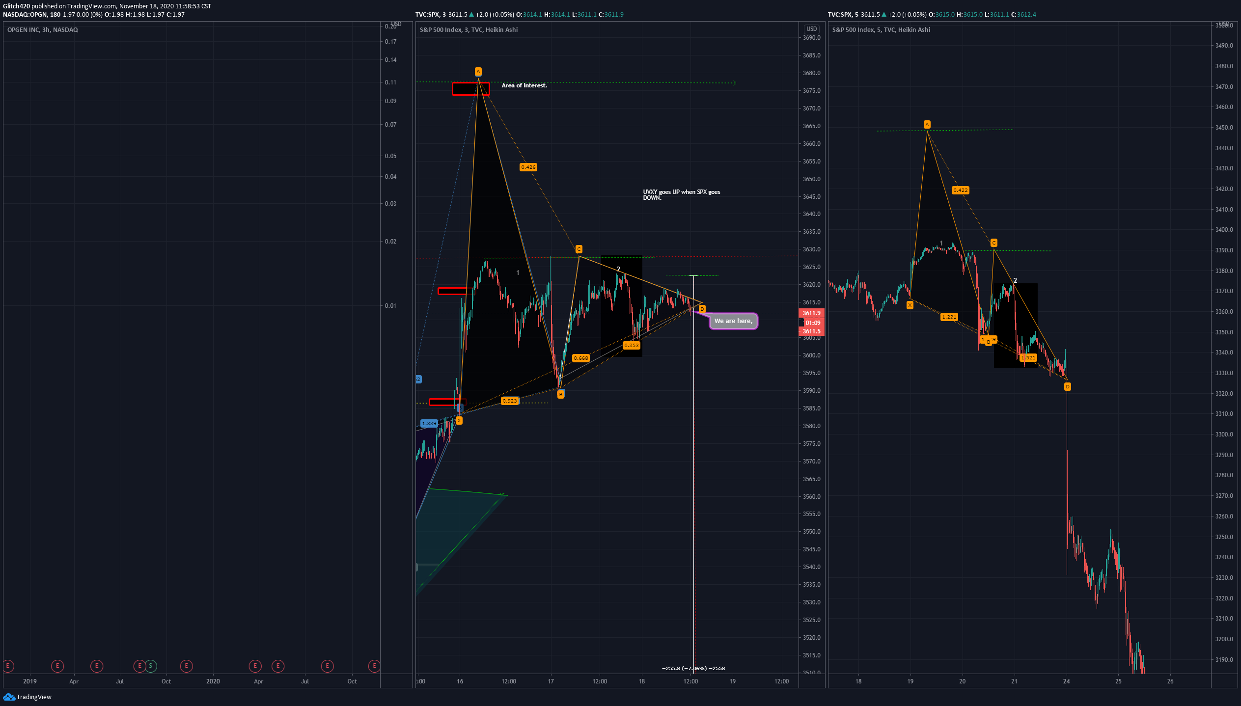Click the 'OPGEN INC, 3h, NASDAQ' chart title
Image resolution: width=1241 pixels, height=706 pixels.
coord(43,30)
